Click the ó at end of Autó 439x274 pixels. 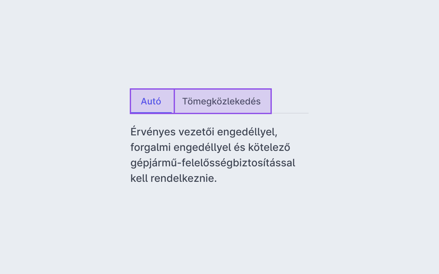coord(158,101)
